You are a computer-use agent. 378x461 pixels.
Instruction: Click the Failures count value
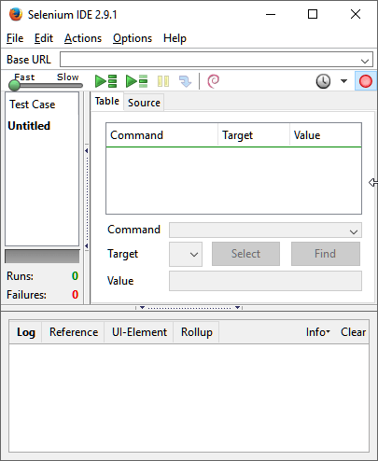click(x=75, y=294)
